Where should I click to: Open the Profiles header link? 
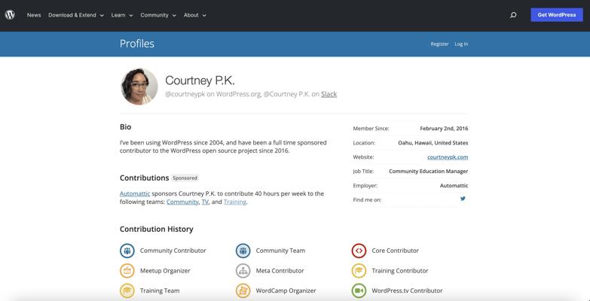pos(137,44)
